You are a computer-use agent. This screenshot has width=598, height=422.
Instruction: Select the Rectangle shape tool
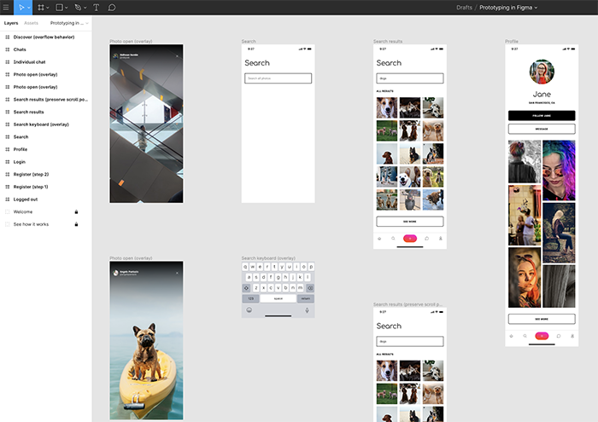pyautogui.click(x=59, y=7)
